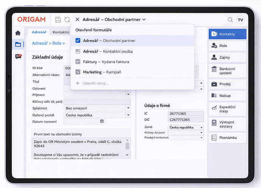Image resolution: width=261 pixels, height=188 pixels.
Task: Open the Kontakty panel button
Action: [227, 34]
